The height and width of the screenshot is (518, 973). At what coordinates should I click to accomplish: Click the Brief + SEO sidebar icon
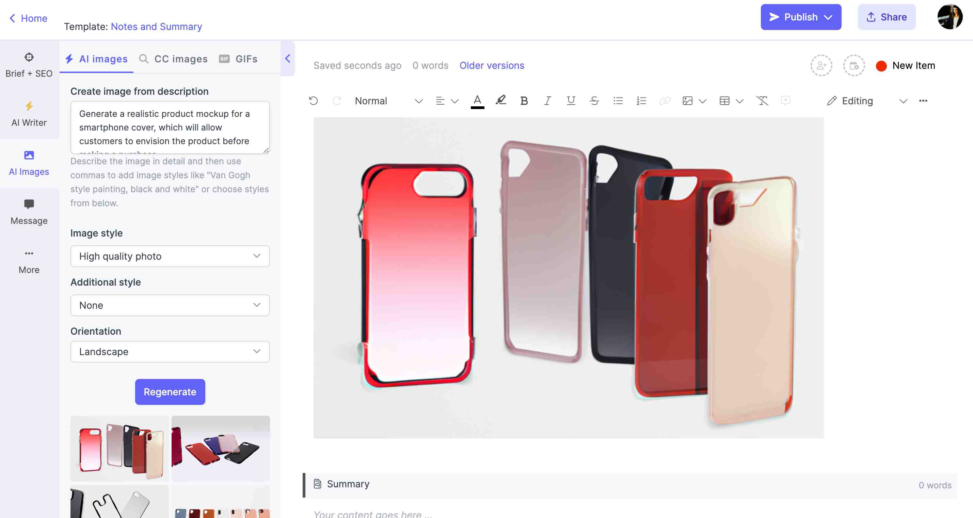tap(28, 64)
